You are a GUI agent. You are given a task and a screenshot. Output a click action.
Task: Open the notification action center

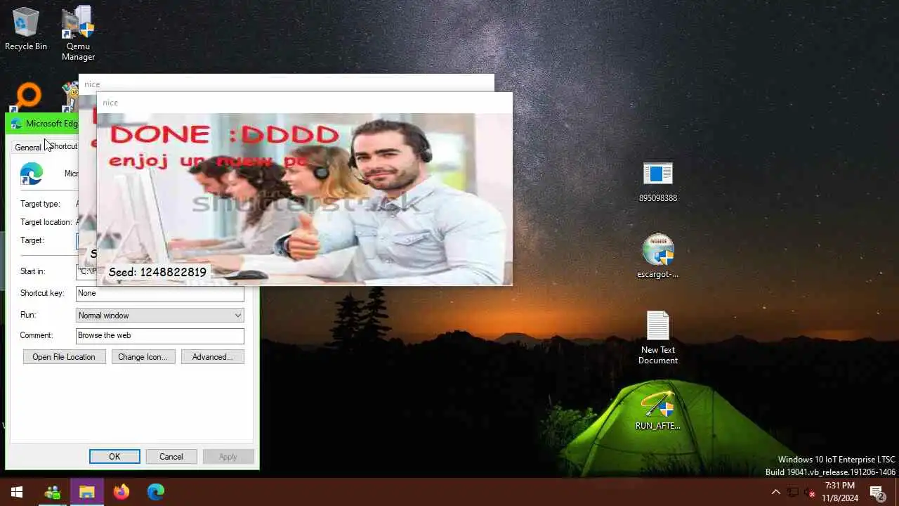(x=877, y=492)
